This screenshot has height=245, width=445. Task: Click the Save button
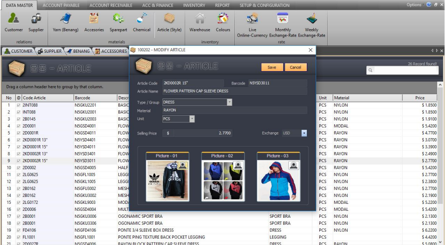272,67
